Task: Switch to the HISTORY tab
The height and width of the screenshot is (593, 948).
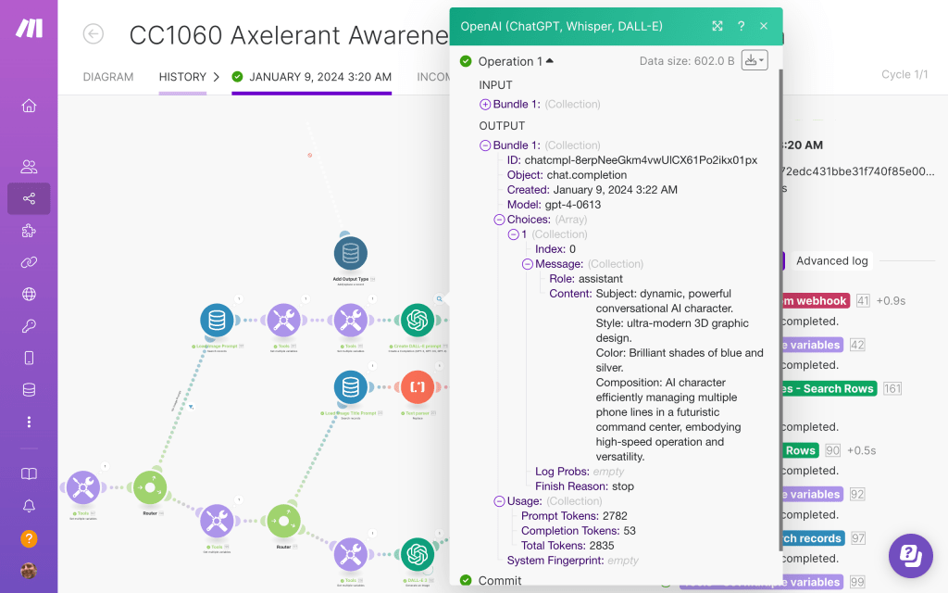Action: tap(182, 77)
